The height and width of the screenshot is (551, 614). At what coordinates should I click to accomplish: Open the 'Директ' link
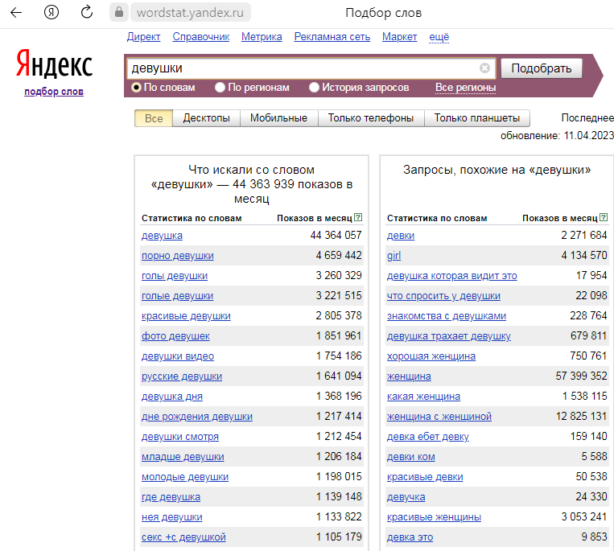[x=143, y=37]
